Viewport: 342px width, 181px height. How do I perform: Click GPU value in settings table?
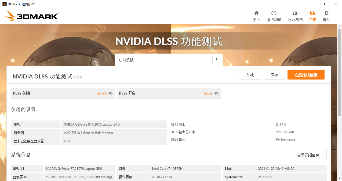click(92, 124)
